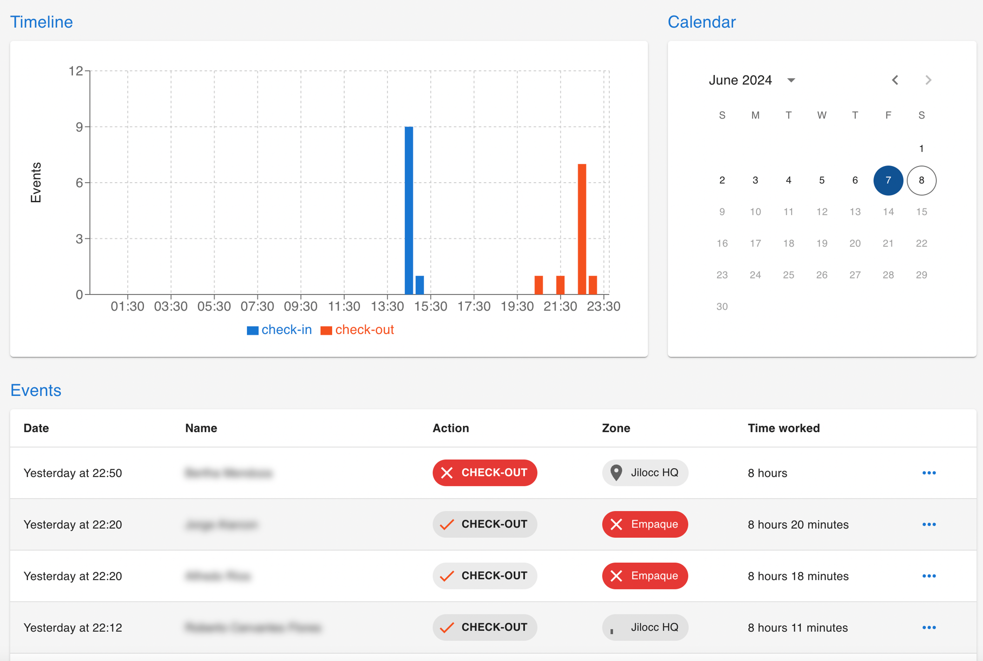Image resolution: width=983 pixels, height=661 pixels.
Task: Click the Time worked column header
Action: [783, 428]
